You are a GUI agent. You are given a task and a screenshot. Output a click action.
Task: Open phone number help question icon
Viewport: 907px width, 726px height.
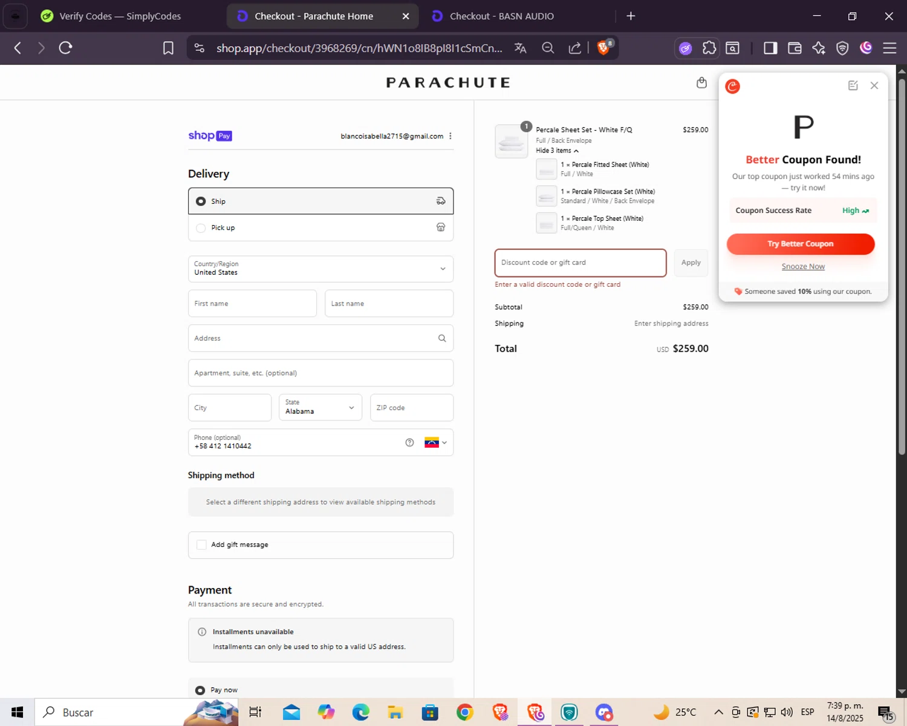tap(409, 442)
